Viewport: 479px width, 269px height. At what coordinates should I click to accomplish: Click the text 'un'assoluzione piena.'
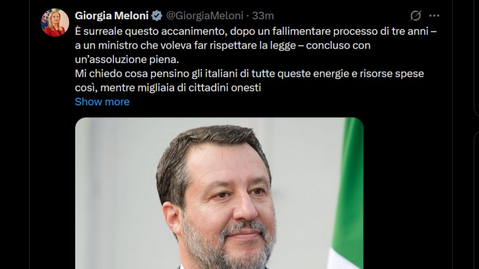click(127, 60)
